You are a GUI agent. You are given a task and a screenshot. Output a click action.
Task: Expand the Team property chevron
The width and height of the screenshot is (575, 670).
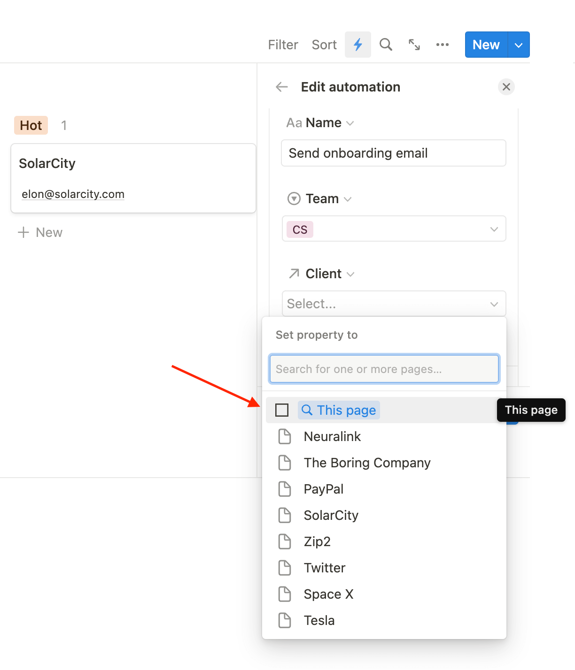(x=348, y=199)
